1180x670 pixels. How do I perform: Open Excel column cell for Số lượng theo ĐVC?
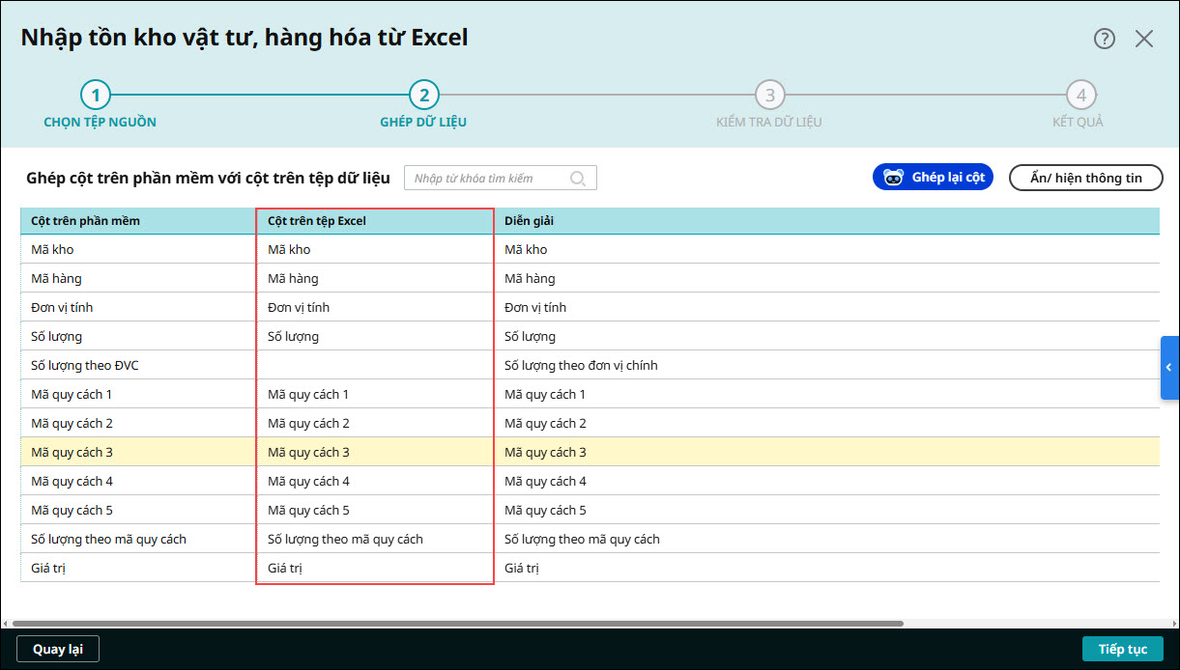[375, 365]
